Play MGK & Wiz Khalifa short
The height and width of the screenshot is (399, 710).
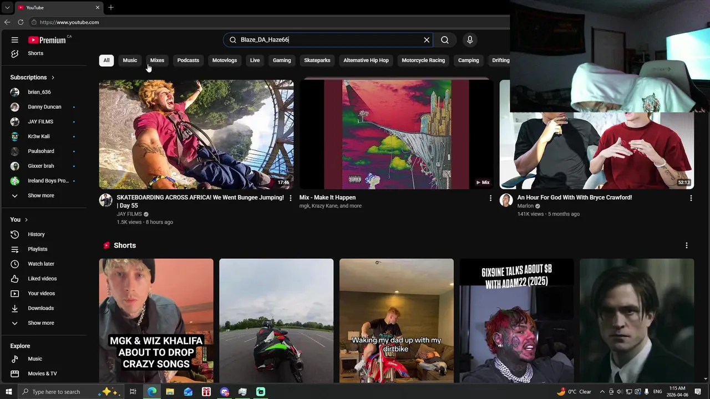(x=156, y=320)
